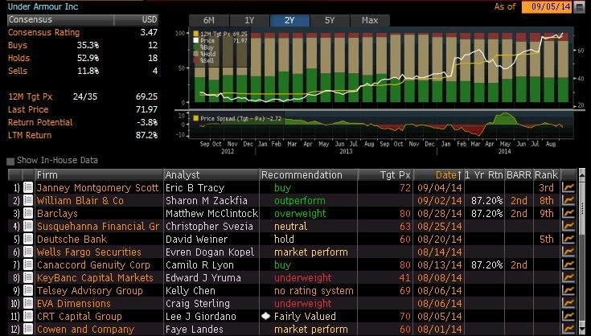Click the Price Spread legend label
Image resolution: width=591 pixels, height=336 pixels.
pyautogui.click(x=240, y=118)
